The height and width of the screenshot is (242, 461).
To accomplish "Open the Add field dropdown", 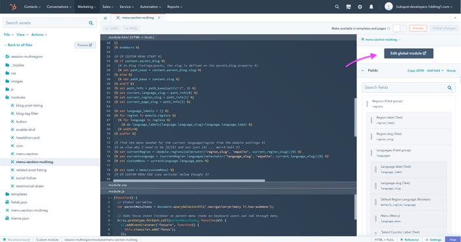I will (435, 70).
